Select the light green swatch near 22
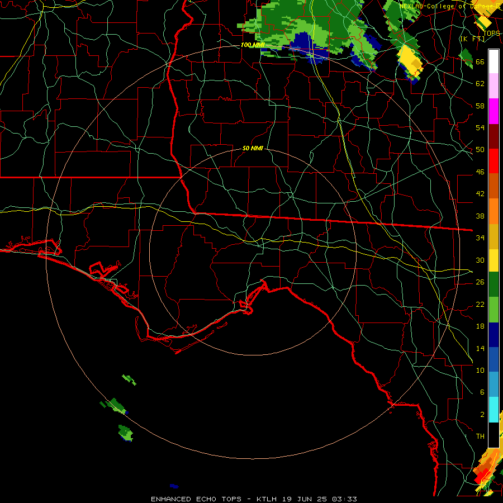The image size is (503, 503). coord(493,310)
